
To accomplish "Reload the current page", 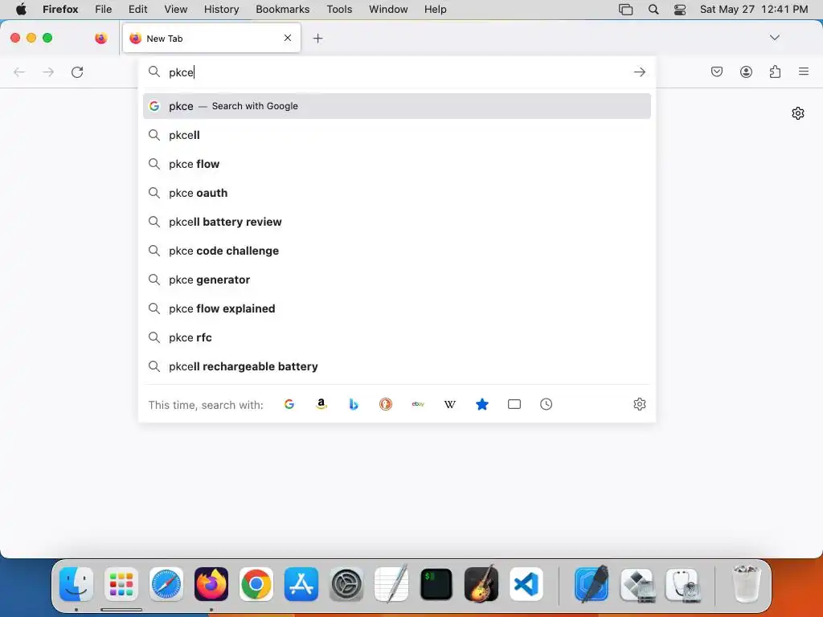I will point(77,72).
